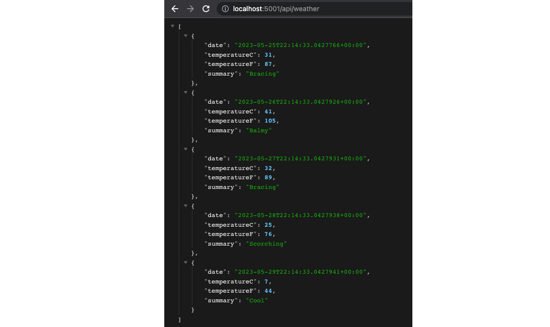Click the summary value "Cool"
This screenshot has width=550, height=327.
point(257,300)
